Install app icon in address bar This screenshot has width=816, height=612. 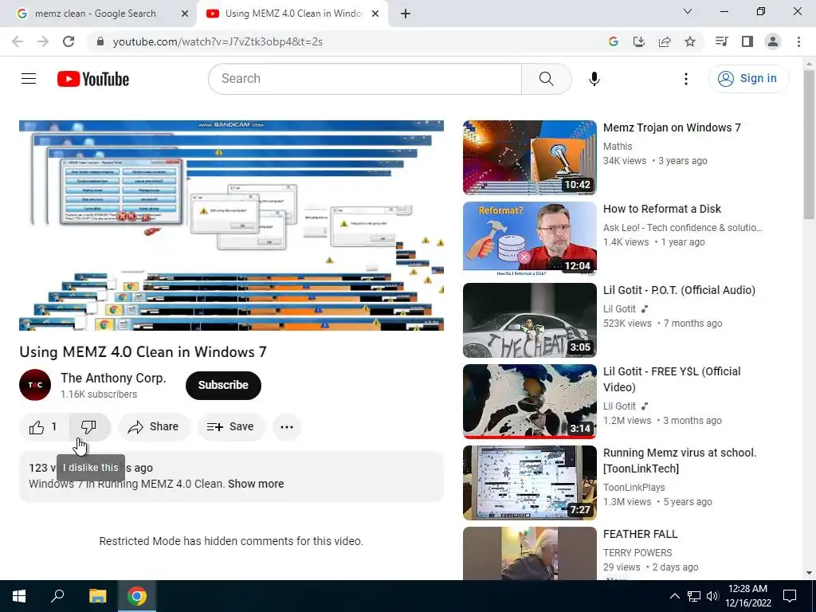coord(639,41)
